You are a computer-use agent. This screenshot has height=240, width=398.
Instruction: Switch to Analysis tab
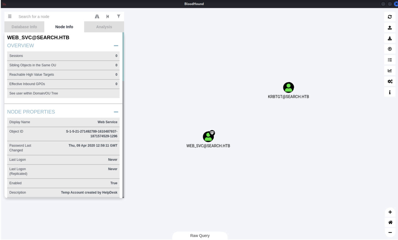click(x=104, y=27)
